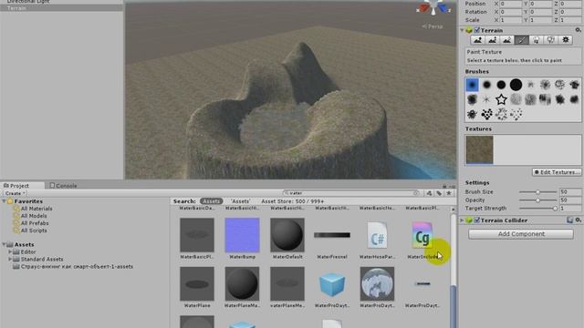Image resolution: width=584 pixels, height=328 pixels.
Task: Click the search by type filter icon
Action: pyautogui.click(x=430, y=193)
